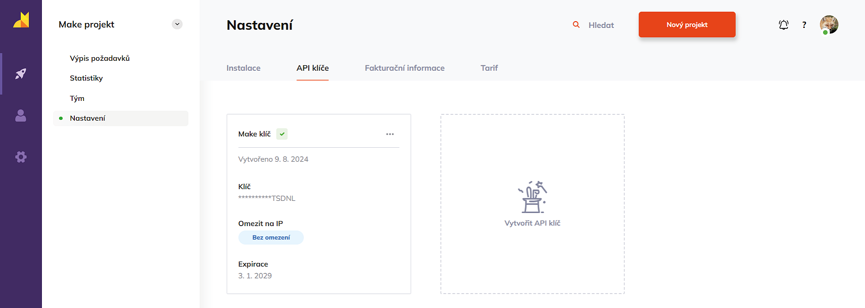
Task: Expand the Make projekt dropdown chevron
Action: pos(177,24)
